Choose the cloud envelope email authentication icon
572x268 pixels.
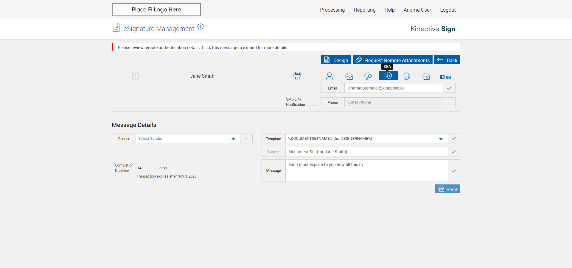click(x=349, y=76)
